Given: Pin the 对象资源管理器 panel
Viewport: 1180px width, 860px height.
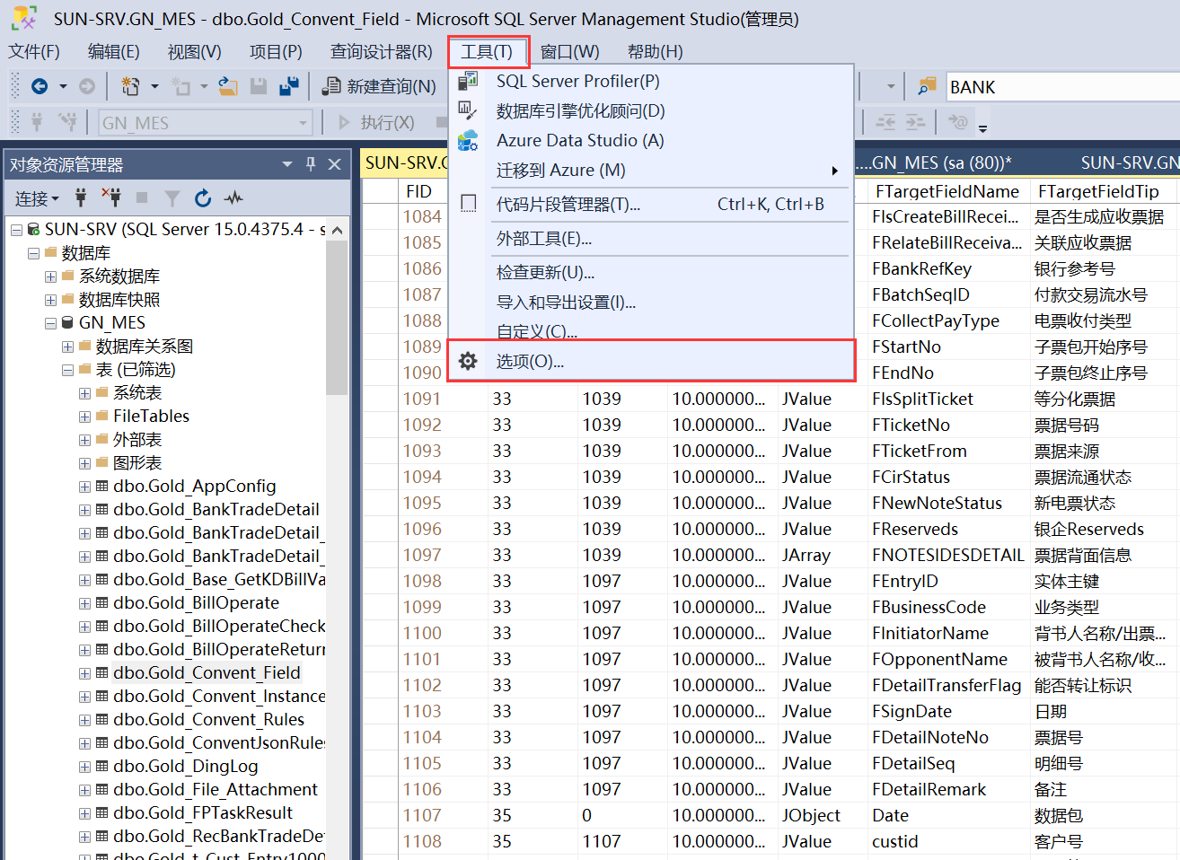Looking at the screenshot, I should (x=311, y=164).
